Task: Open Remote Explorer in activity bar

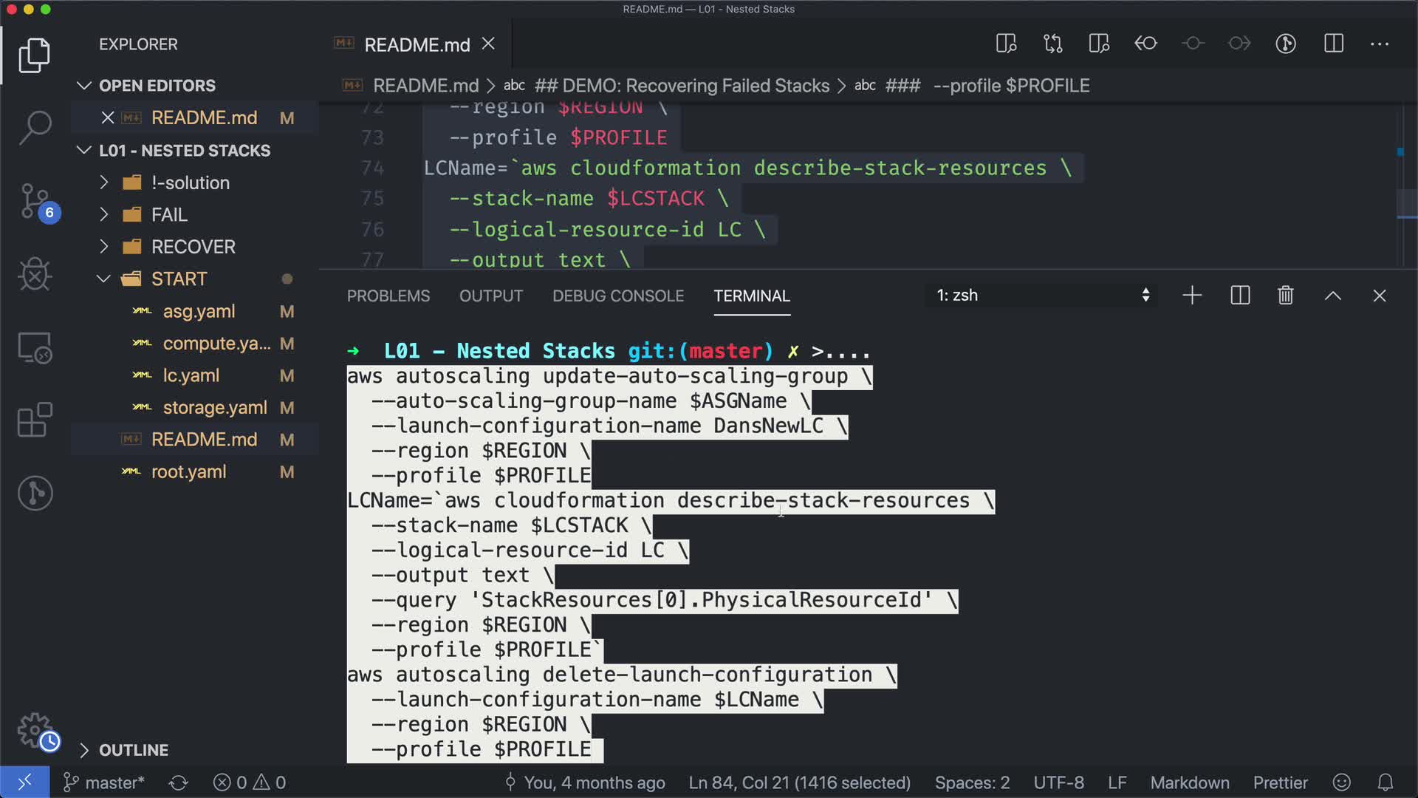Action: pyautogui.click(x=35, y=347)
